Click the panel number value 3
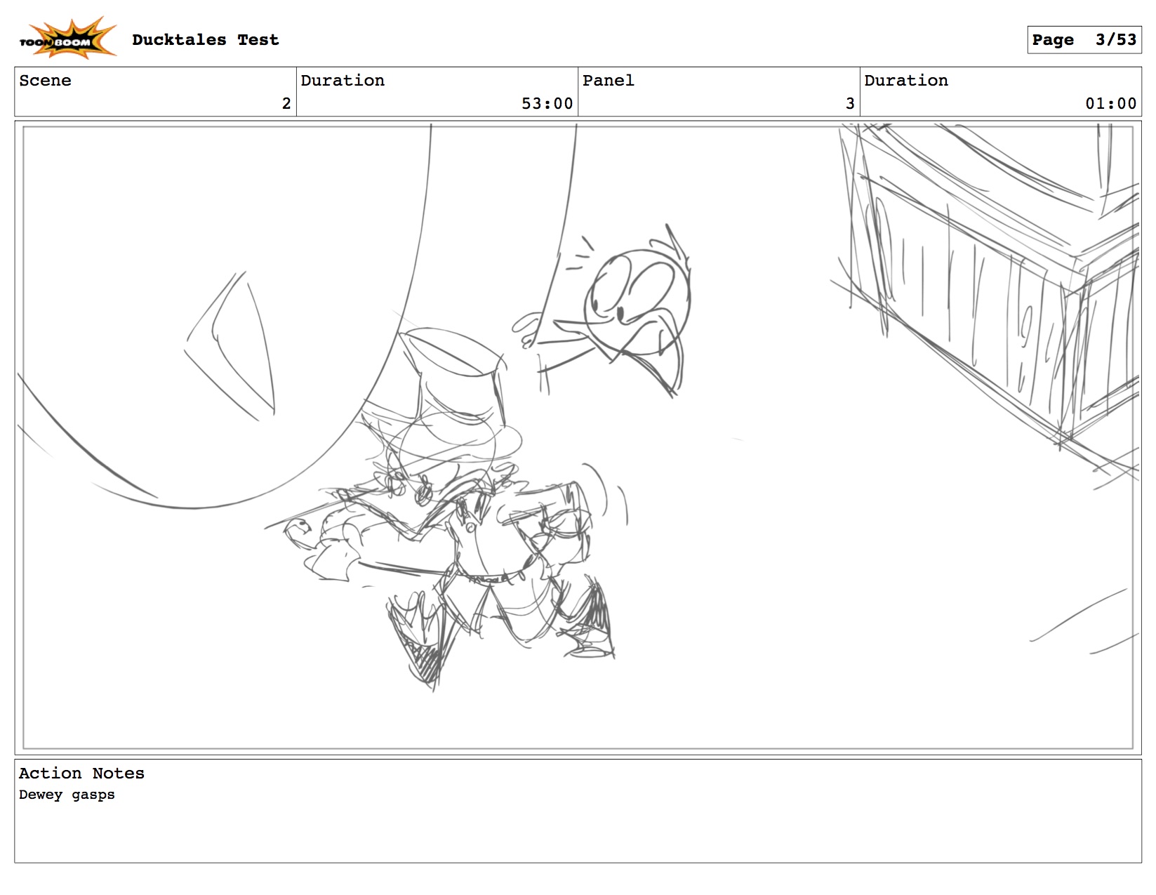The image size is (1156, 895). 849,104
